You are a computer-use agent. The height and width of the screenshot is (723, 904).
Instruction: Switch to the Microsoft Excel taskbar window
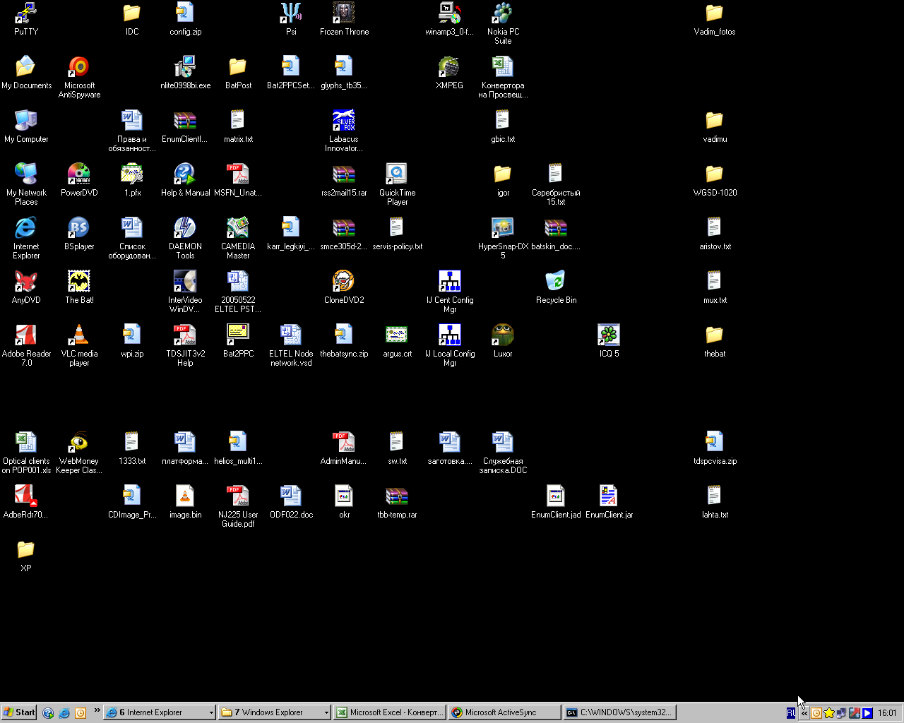(x=389, y=713)
